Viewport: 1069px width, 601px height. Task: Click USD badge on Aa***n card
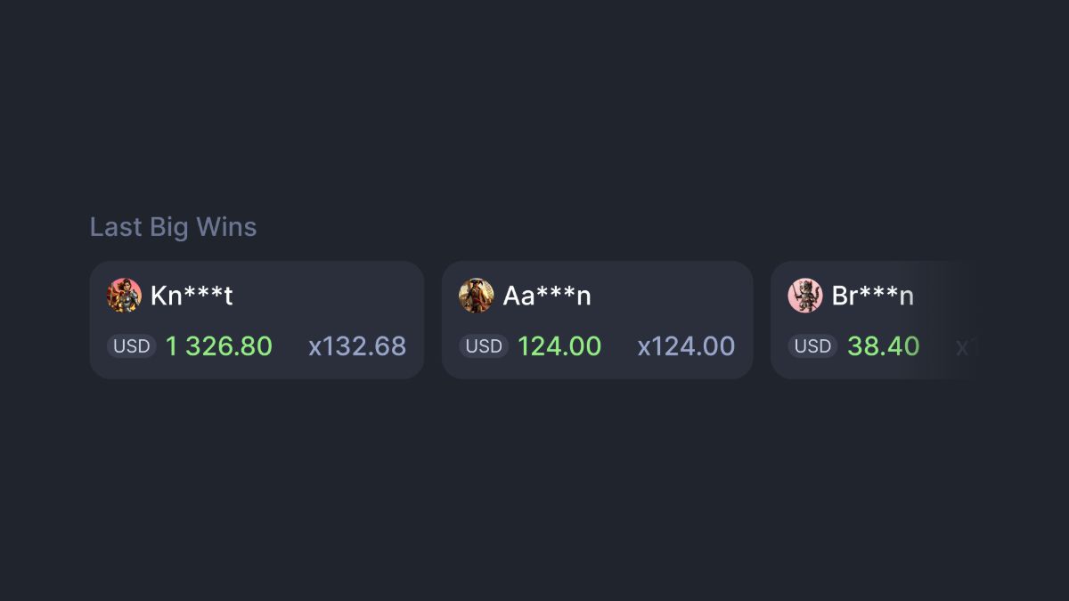484,346
